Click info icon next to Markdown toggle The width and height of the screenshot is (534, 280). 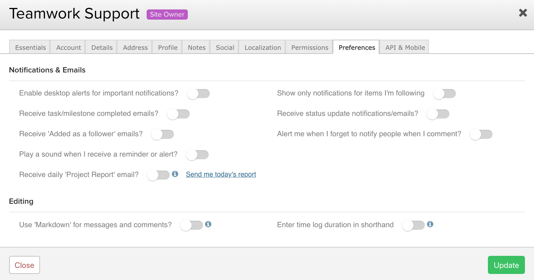[208, 224]
